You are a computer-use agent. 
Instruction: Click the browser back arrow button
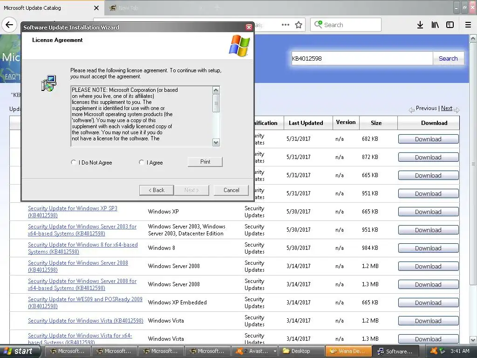pos(9,25)
